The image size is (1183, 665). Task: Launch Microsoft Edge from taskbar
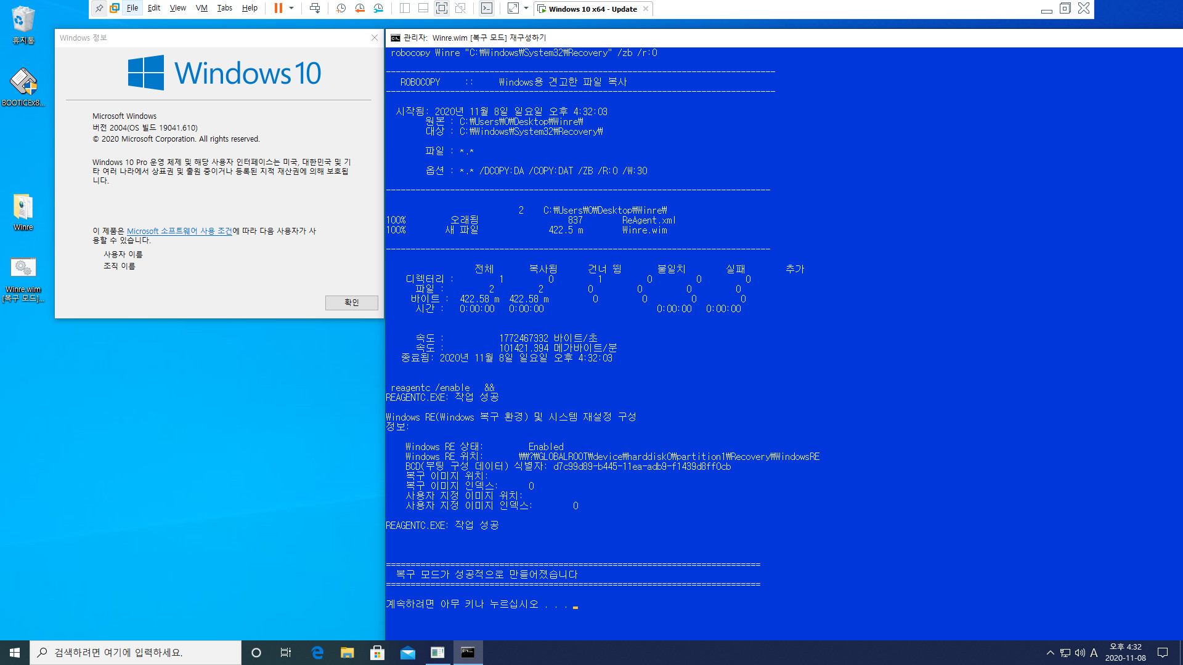coord(317,653)
